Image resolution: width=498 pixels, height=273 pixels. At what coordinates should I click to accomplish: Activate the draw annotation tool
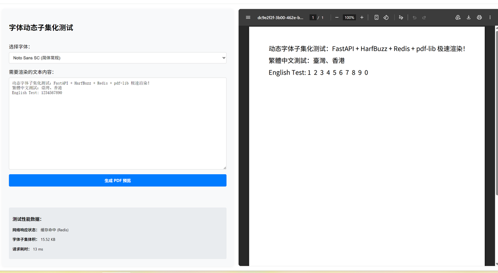(x=401, y=17)
